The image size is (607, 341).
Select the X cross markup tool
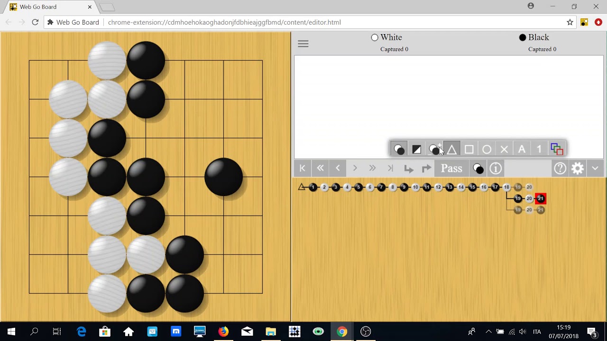504,149
